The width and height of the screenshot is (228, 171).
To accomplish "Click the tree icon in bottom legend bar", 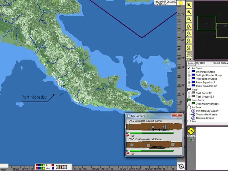I will click(x=58, y=167).
